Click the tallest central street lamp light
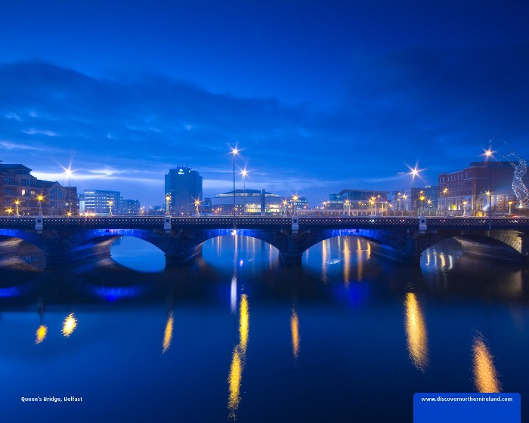This screenshot has width=529, height=423. point(235,151)
